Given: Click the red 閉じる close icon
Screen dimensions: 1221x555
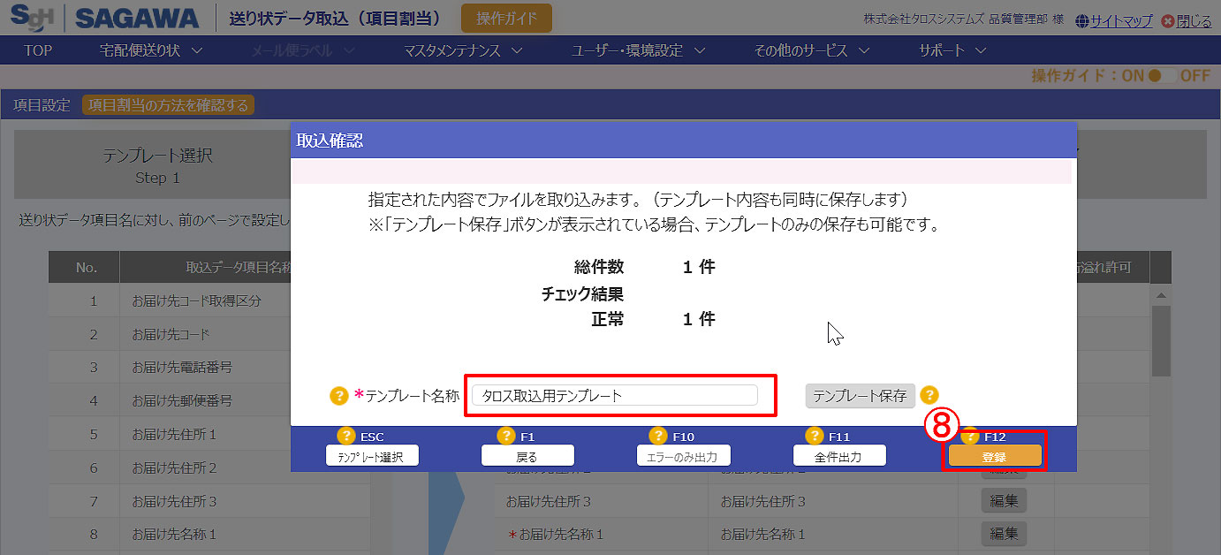Looking at the screenshot, I should 1169,21.
